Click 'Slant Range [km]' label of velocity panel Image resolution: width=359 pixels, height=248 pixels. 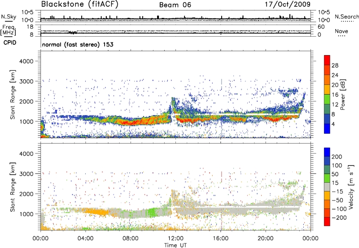pos(13,187)
